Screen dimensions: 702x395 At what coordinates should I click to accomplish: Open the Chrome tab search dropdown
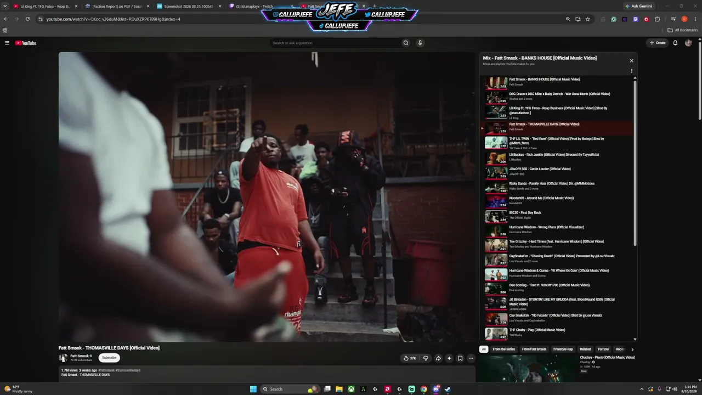click(x=5, y=6)
